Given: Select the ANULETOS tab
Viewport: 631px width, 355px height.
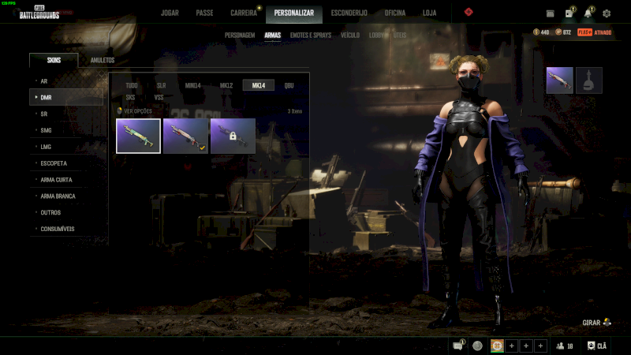Looking at the screenshot, I should 103,60.
